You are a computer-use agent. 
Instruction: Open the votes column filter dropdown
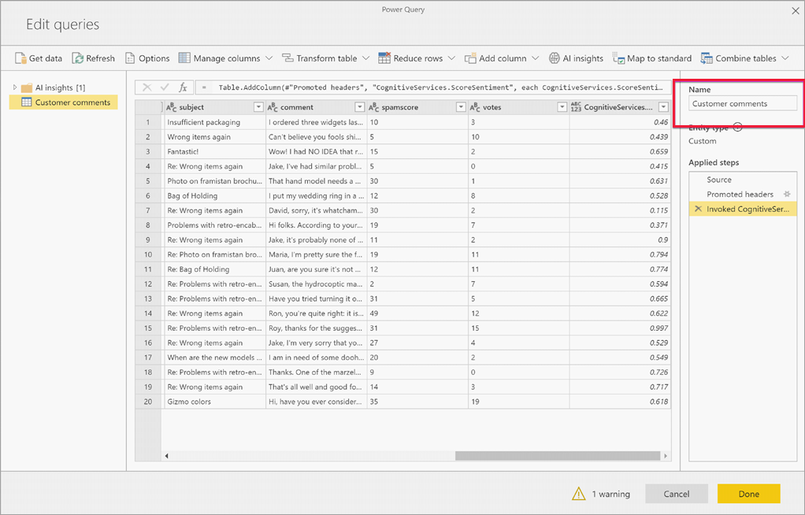[x=562, y=107]
